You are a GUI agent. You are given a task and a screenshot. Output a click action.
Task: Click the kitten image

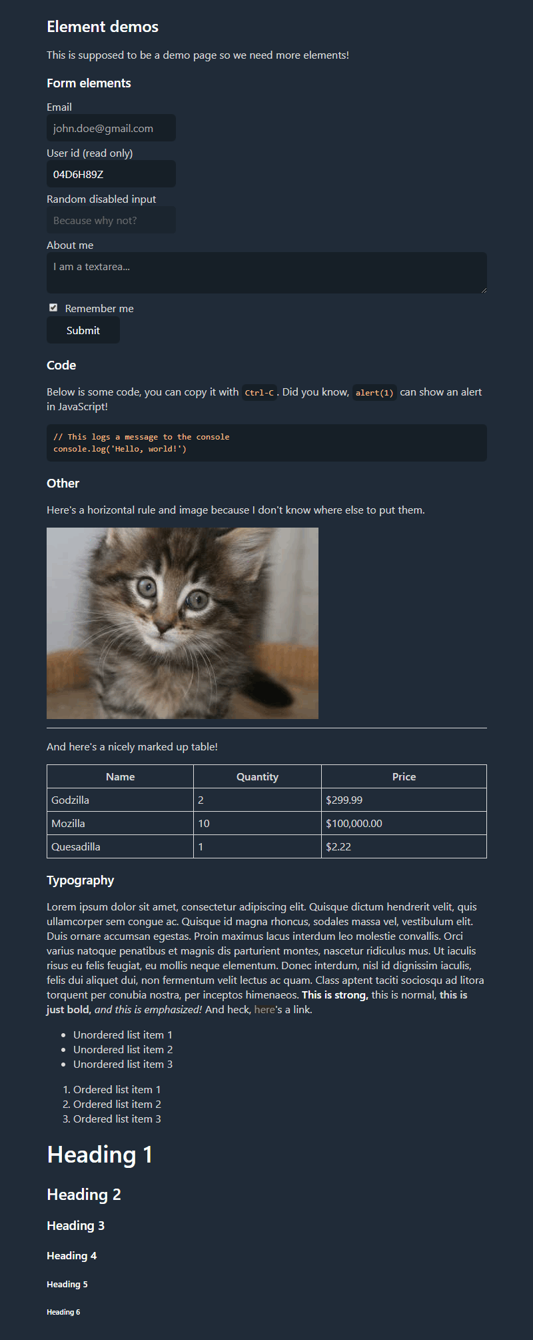point(183,623)
